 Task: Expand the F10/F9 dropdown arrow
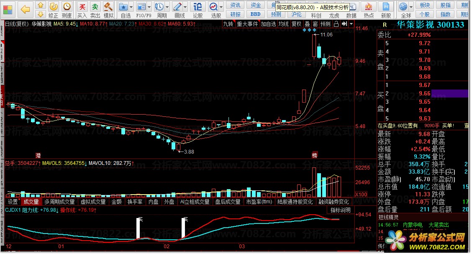point(149,7)
